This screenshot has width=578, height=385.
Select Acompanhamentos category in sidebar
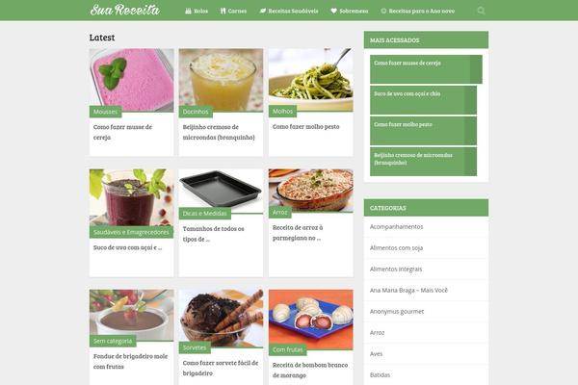point(397,226)
